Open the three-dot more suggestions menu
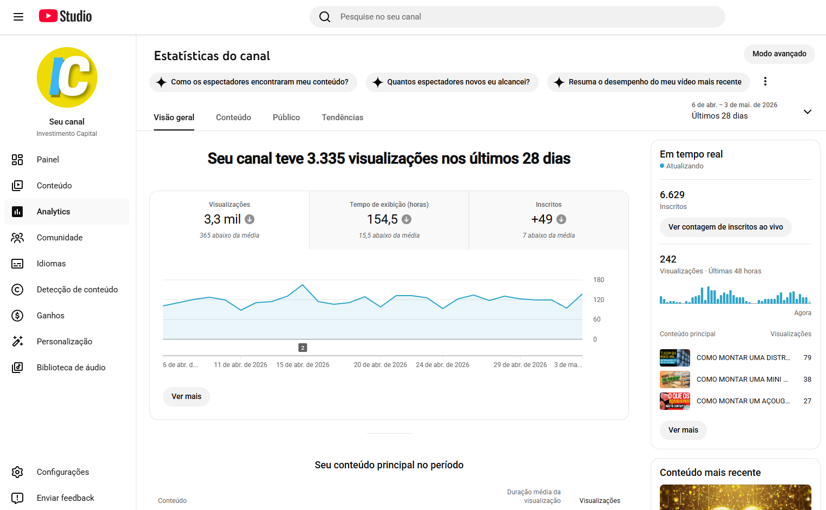The height and width of the screenshot is (510, 826). click(x=765, y=82)
